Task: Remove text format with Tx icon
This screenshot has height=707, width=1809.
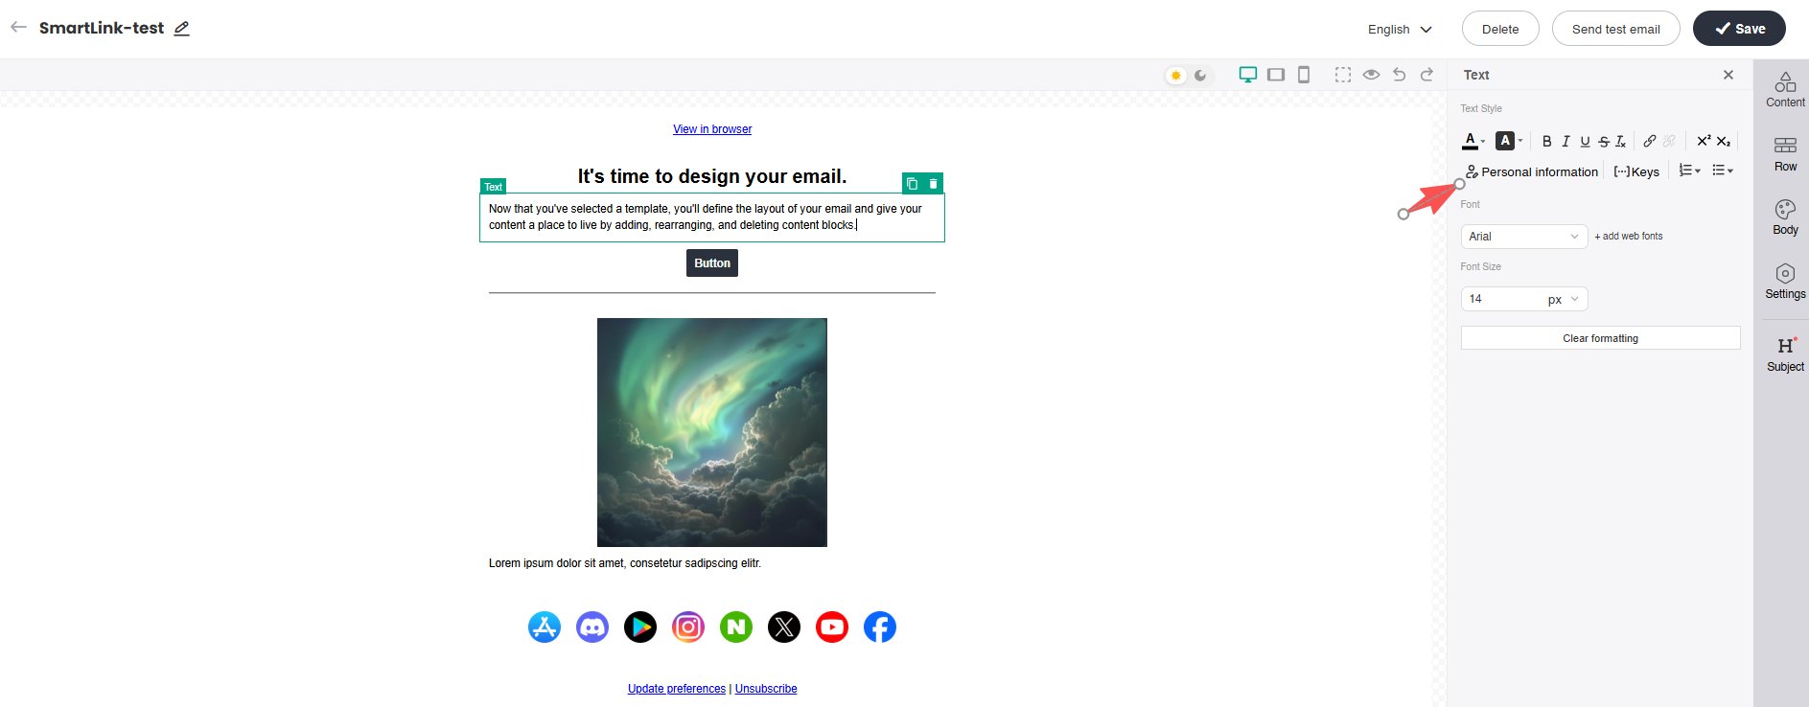Action: tap(1621, 141)
